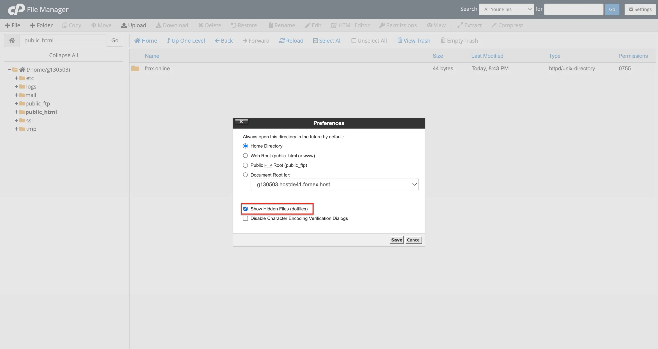
Task: Click the frnx.online folder icon
Action: coord(135,69)
